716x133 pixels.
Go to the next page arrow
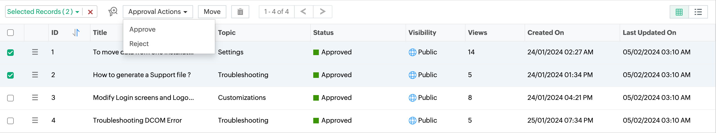322,12
